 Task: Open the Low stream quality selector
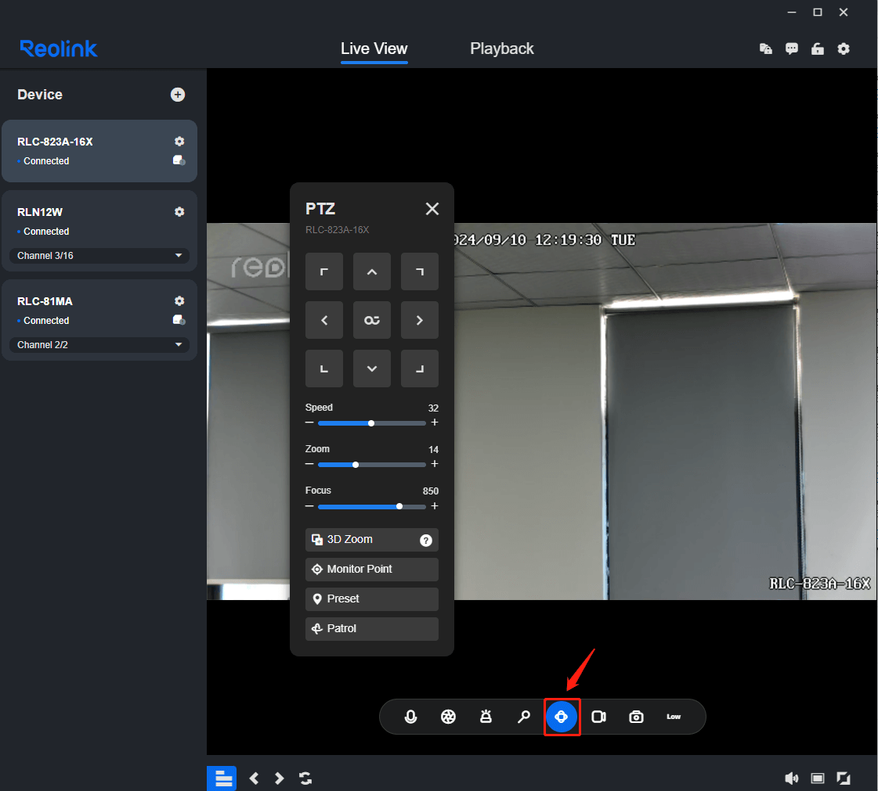(674, 717)
